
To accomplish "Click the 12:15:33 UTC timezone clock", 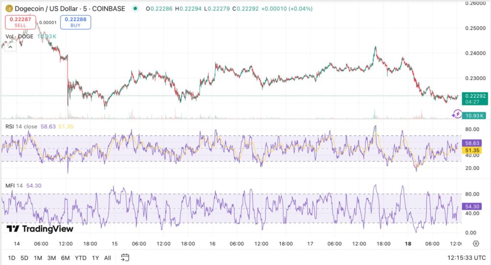I will [x=467, y=257].
